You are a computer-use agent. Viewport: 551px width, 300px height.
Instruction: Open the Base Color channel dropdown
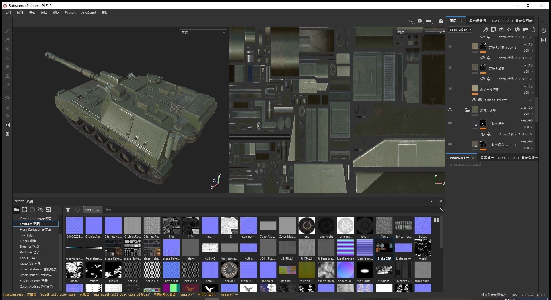pyautogui.click(x=460, y=30)
